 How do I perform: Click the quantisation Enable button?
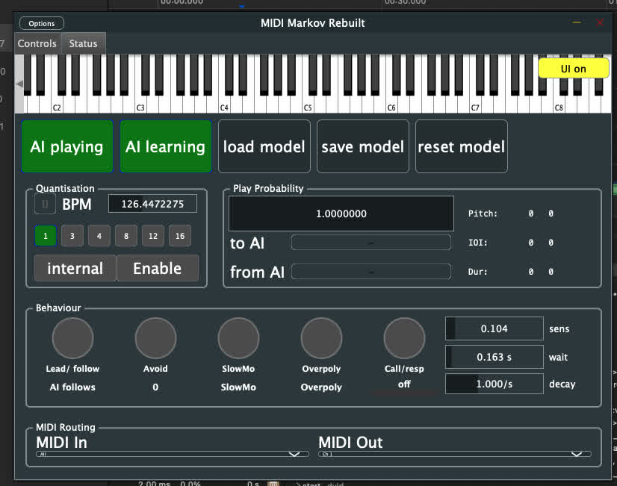[158, 268]
